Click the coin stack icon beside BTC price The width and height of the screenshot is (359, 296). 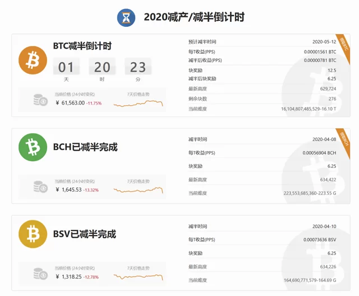click(40, 100)
